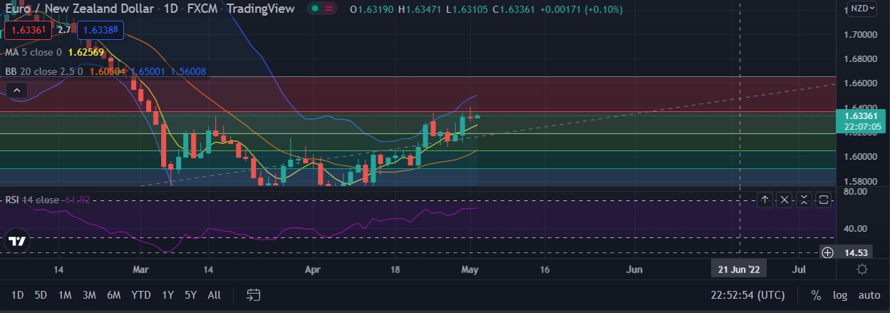Move the RSI pane up
This screenshot has height=313, width=890.
point(765,200)
